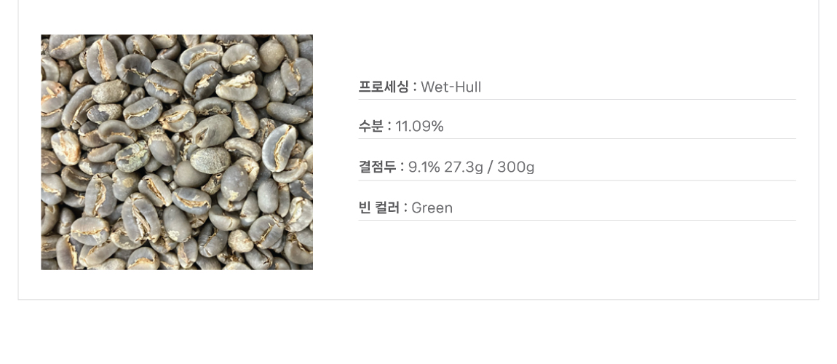Click the divider line under 결점두 row
The width and height of the screenshot is (837, 364).
[577, 181]
